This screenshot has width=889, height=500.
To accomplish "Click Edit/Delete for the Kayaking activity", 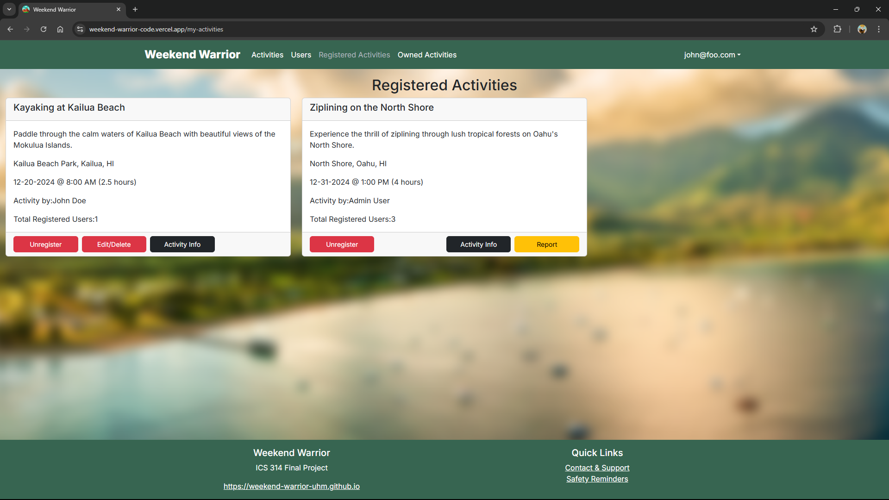I will pos(114,244).
